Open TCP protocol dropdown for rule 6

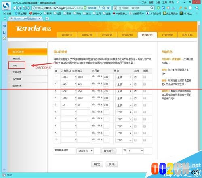[124, 112]
